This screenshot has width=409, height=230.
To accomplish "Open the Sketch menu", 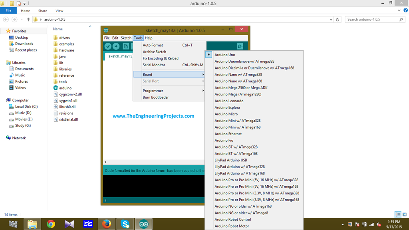I will click(126, 38).
